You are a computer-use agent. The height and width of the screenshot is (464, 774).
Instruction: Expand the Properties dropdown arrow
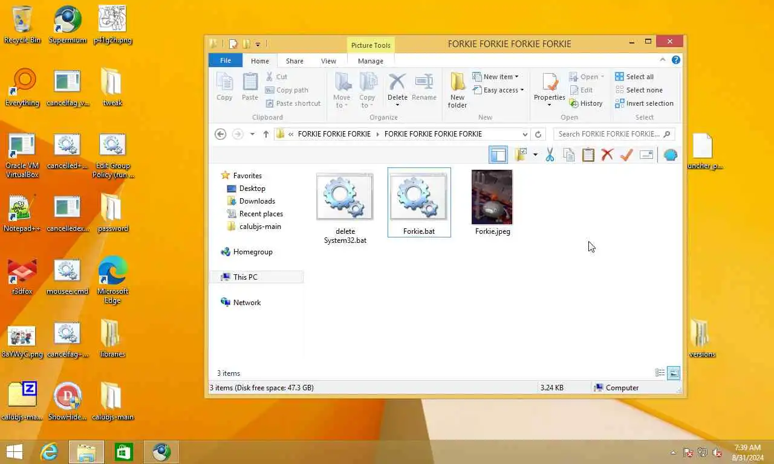click(550, 105)
